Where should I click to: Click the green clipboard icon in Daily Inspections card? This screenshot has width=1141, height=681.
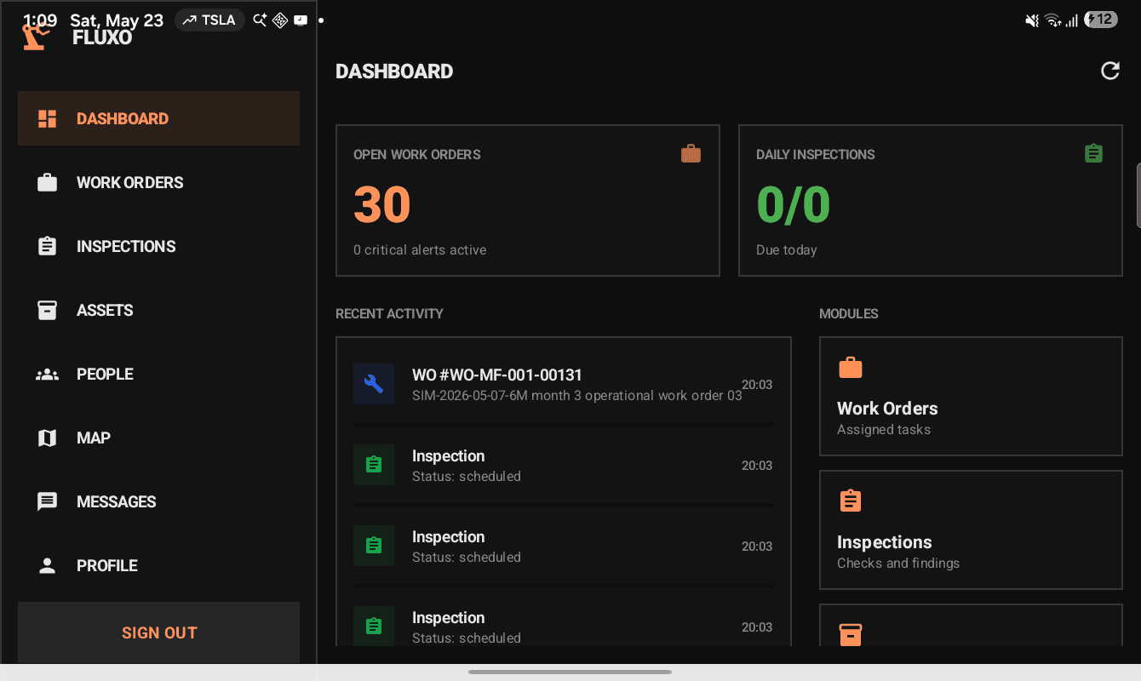(1093, 153)
